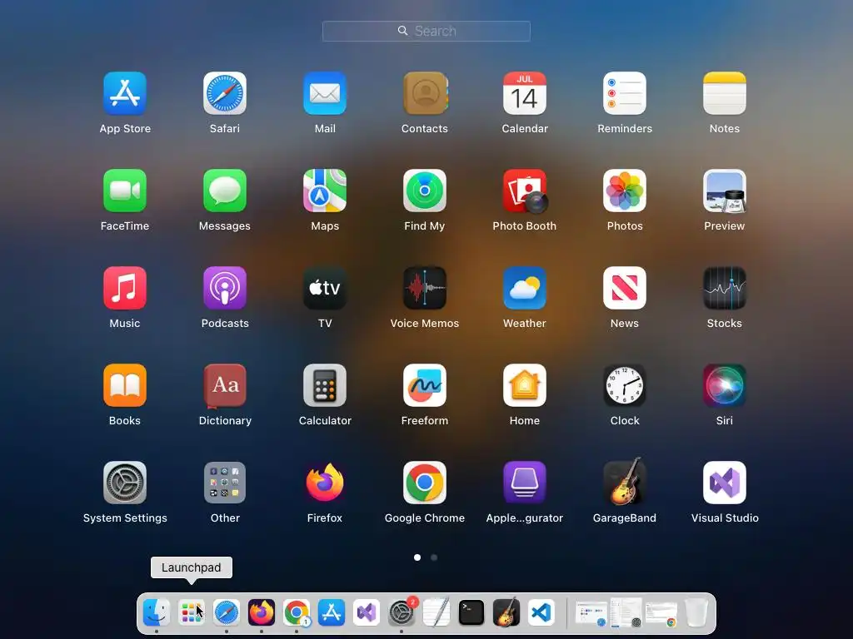Click the Launchpad Search field
Image resolution: width=853 pixels, height=639 pixels.
click(x=426, y=31)
